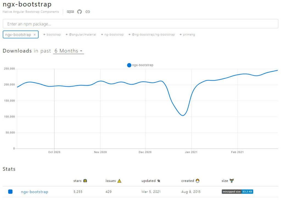This screenshot has width=281, height=200.
Task: Click the Stats section heading
Action: tap(9, 169)
